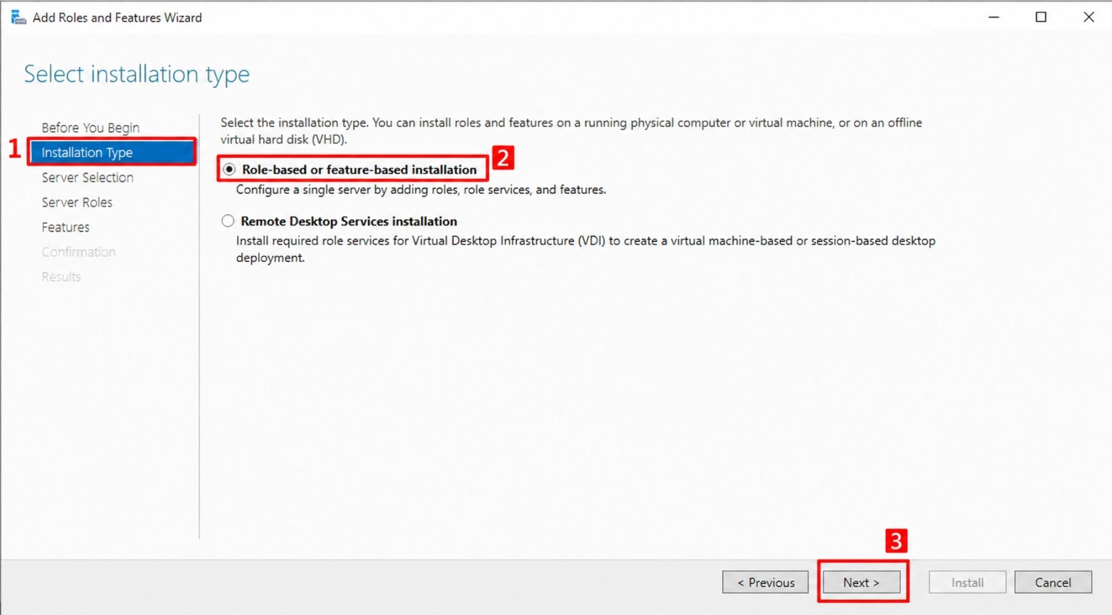Click the wizard icon in the title bar
This screenshot has width=1112, height=615.
tap(18, 18)
